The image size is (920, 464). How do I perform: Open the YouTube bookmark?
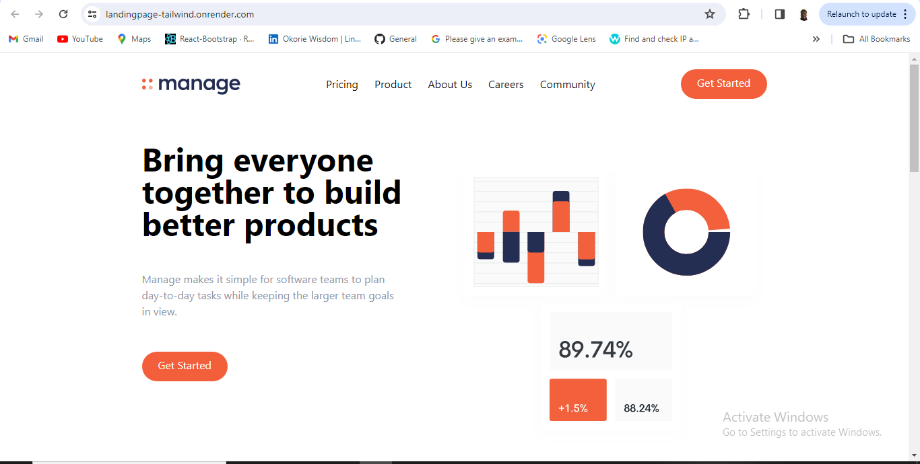point(80,39)
